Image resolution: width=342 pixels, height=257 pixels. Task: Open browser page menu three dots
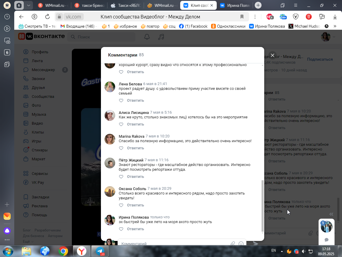click(x=255, y=17)
